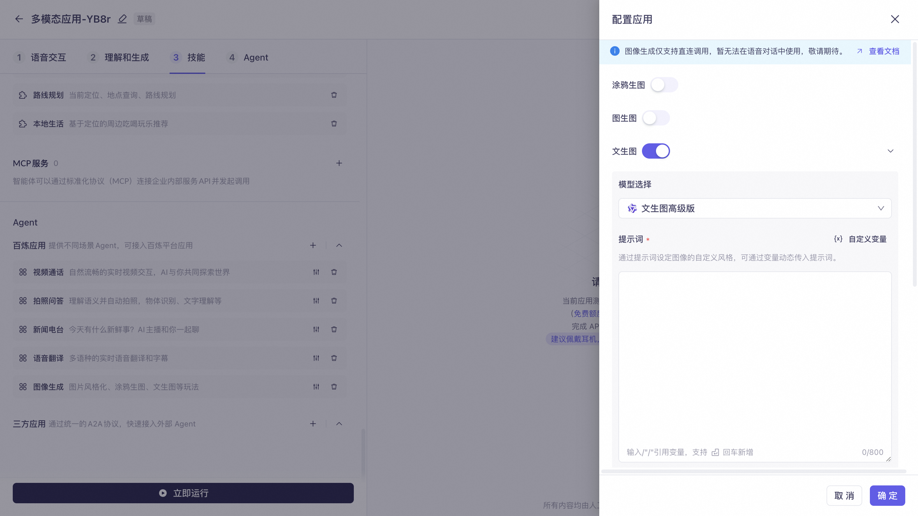Click plus icon beside 三方应用
Image resolution: width=918 pixels, height=516 pixels.
[x=313, y=424]
